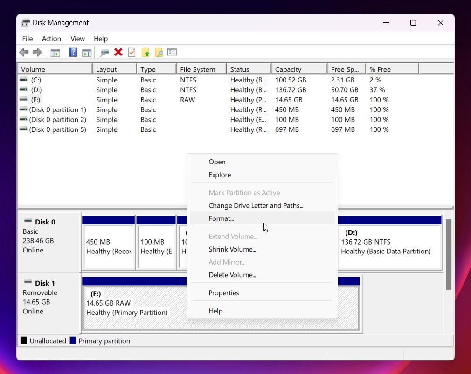
Task: Open Properties from the context menu
Action: pos(262,293)
